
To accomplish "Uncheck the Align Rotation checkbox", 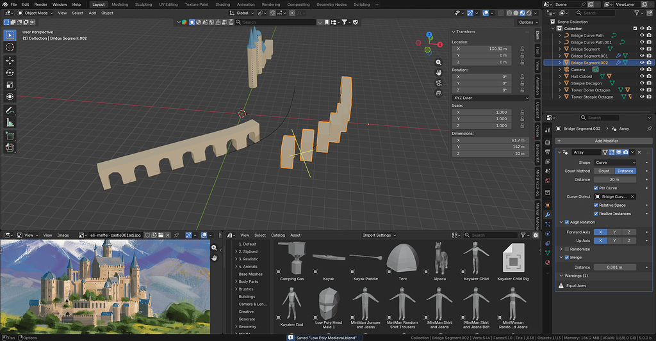I will click(x=567, y=222).
